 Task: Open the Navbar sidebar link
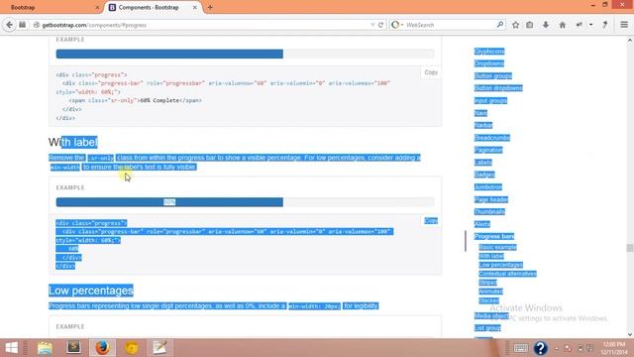[483, 125]
